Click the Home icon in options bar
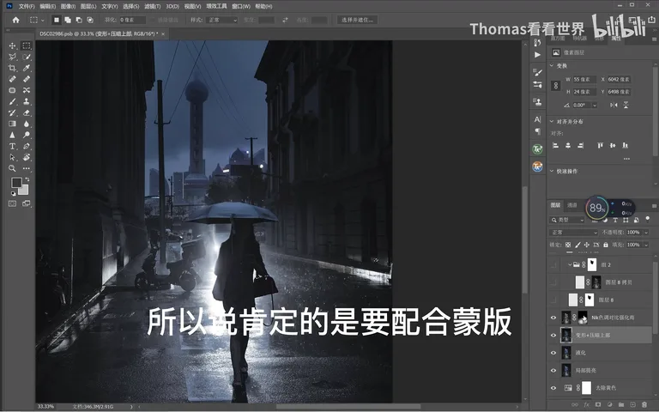659x412 pixels. coord(15,20)
